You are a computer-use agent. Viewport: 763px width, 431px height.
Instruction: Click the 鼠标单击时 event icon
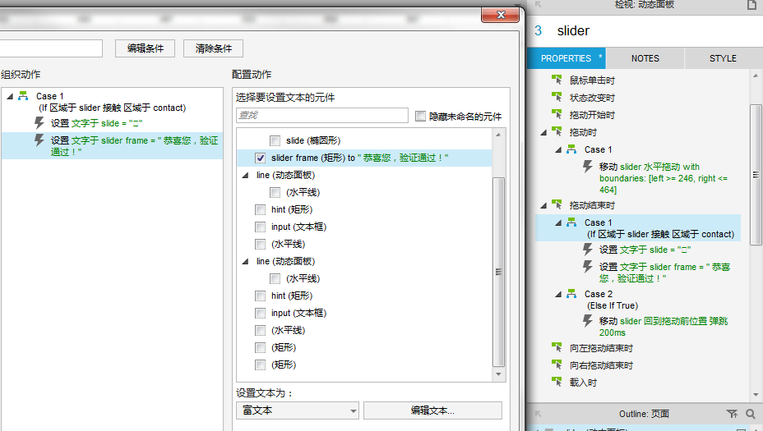coord(557,80)
